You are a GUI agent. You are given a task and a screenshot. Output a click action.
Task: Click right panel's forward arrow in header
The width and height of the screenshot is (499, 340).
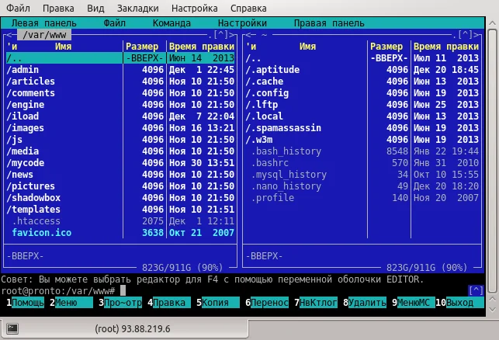tap(476, 35)
